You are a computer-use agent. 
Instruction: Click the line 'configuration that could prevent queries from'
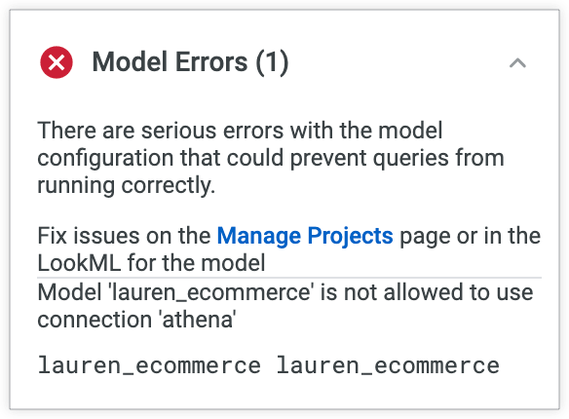[271, 158]
